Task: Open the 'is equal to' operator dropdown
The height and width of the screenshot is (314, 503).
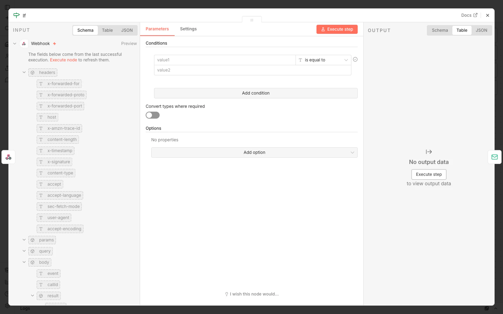Action: click(x=323, y=60)
